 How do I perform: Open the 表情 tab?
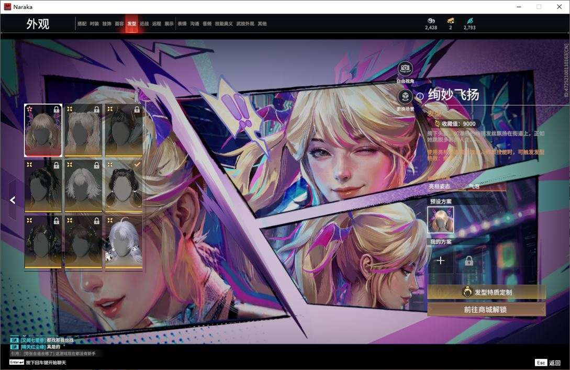click(x=182, y=24)
